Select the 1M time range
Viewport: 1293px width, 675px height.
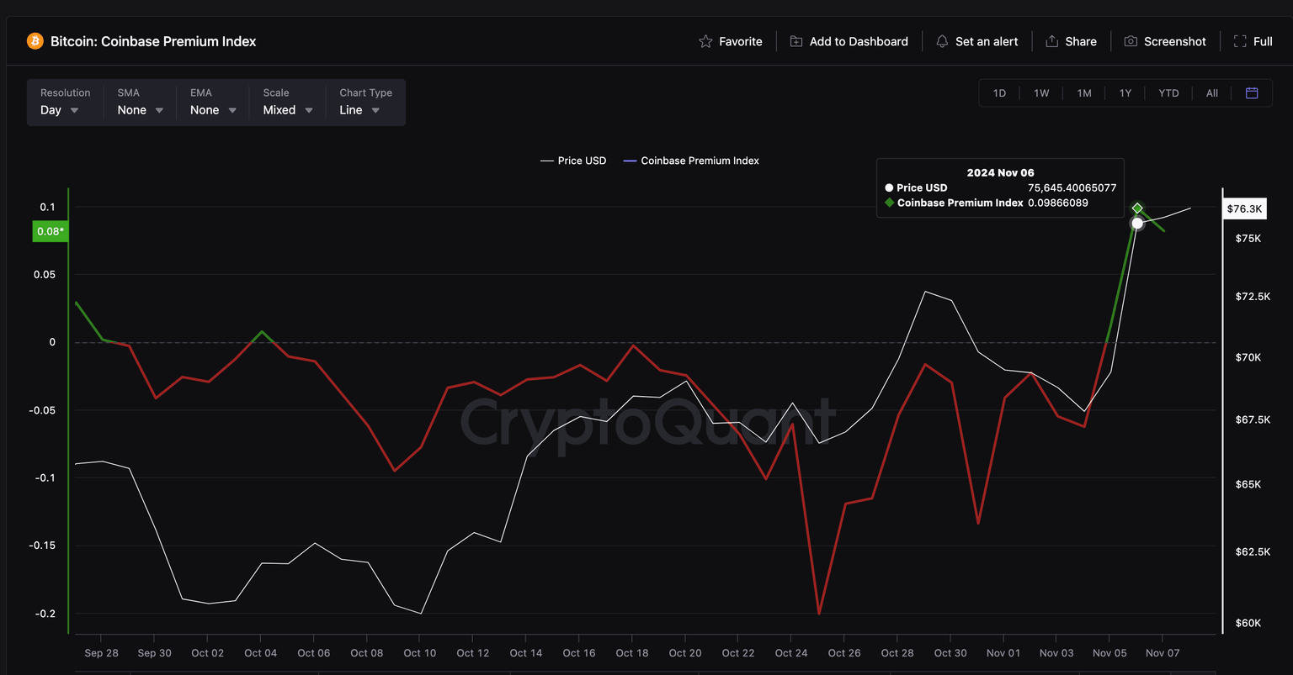click(1084, 93)
